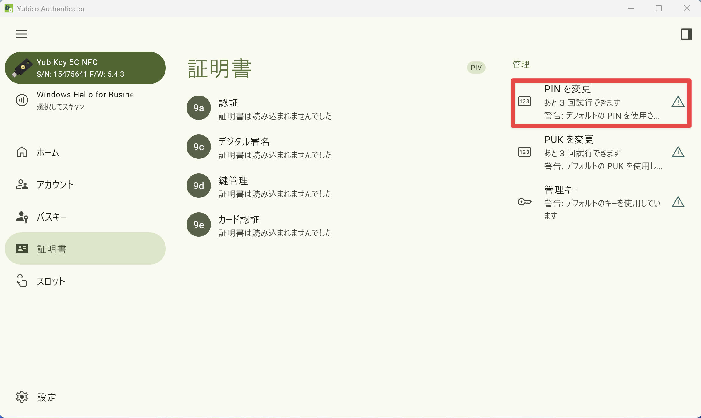
Task: Toggle the right sidebar panel icon
Action: pos(686,34)
